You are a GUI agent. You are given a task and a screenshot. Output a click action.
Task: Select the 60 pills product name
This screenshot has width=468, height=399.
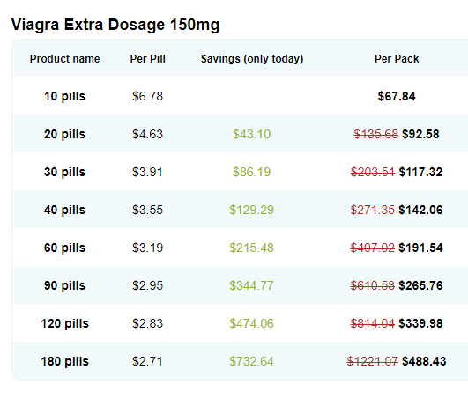point(64,248)
